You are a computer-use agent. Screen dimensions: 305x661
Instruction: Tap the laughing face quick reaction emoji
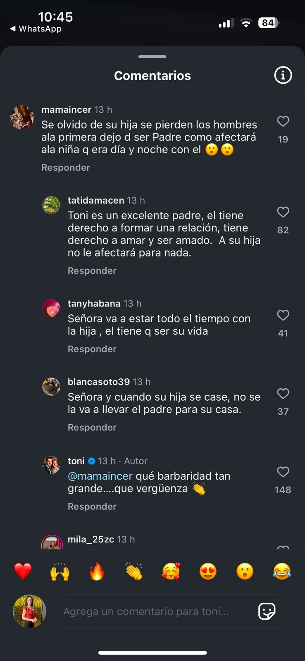pyautogui.click(x=282, y=571)
